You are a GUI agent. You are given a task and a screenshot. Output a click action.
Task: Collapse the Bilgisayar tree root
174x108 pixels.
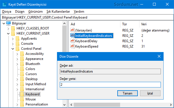[4, 23]
